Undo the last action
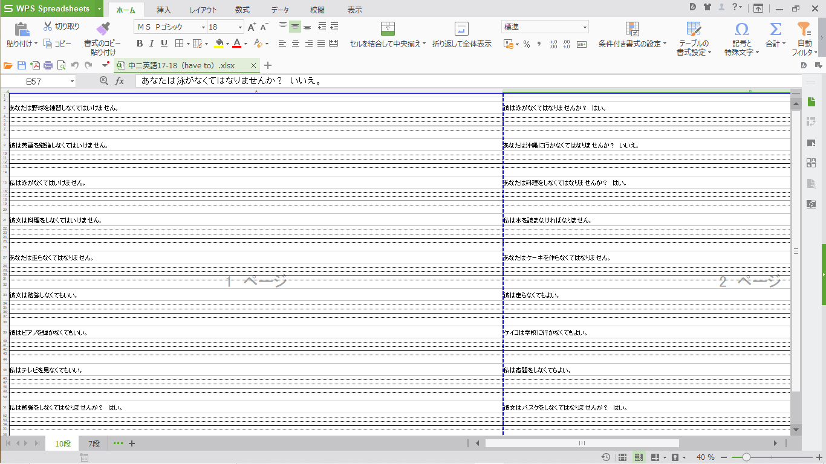 point(75,65)
